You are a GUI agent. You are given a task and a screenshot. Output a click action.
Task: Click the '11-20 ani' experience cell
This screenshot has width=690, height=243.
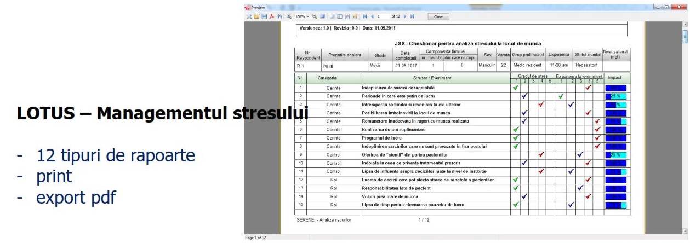560,65
